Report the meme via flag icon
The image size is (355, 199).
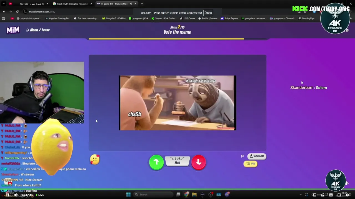pos(242,156)
